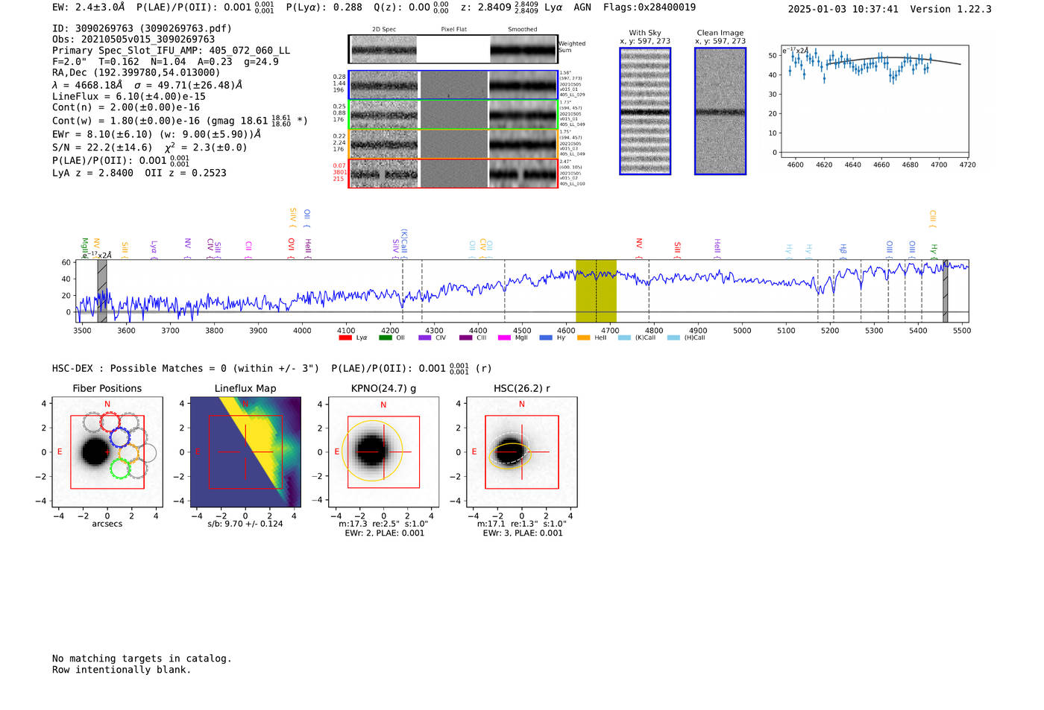1044x710 pixels.
Task: Click the dark purple CIII legend swatch
Action: [x=466, y=337]
